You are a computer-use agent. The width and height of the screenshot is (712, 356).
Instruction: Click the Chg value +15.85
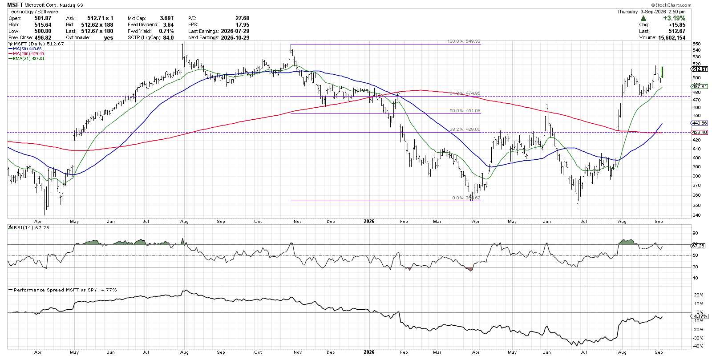[677, 25]
